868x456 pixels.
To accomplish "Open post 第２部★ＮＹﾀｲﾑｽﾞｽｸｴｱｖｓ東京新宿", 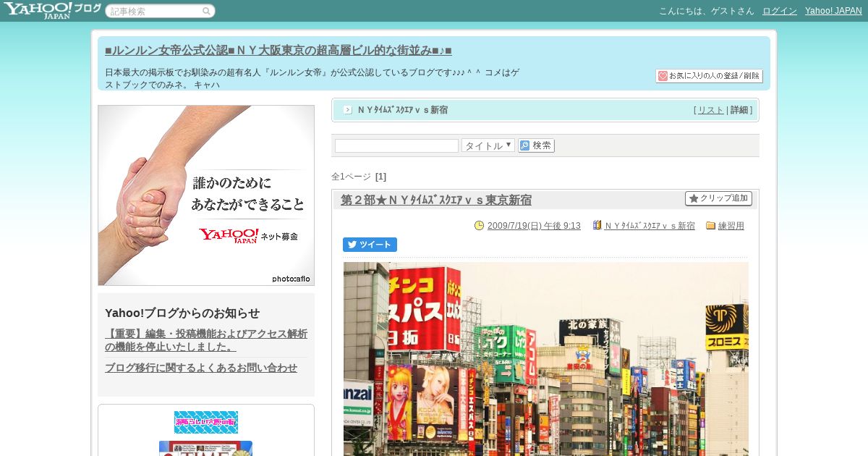I will click(x=436, y=200).
